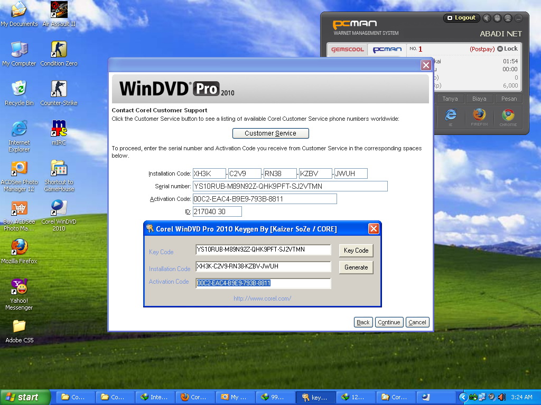
Task: Switch to the Inte... taskbar window
Action: click(155, 397)
